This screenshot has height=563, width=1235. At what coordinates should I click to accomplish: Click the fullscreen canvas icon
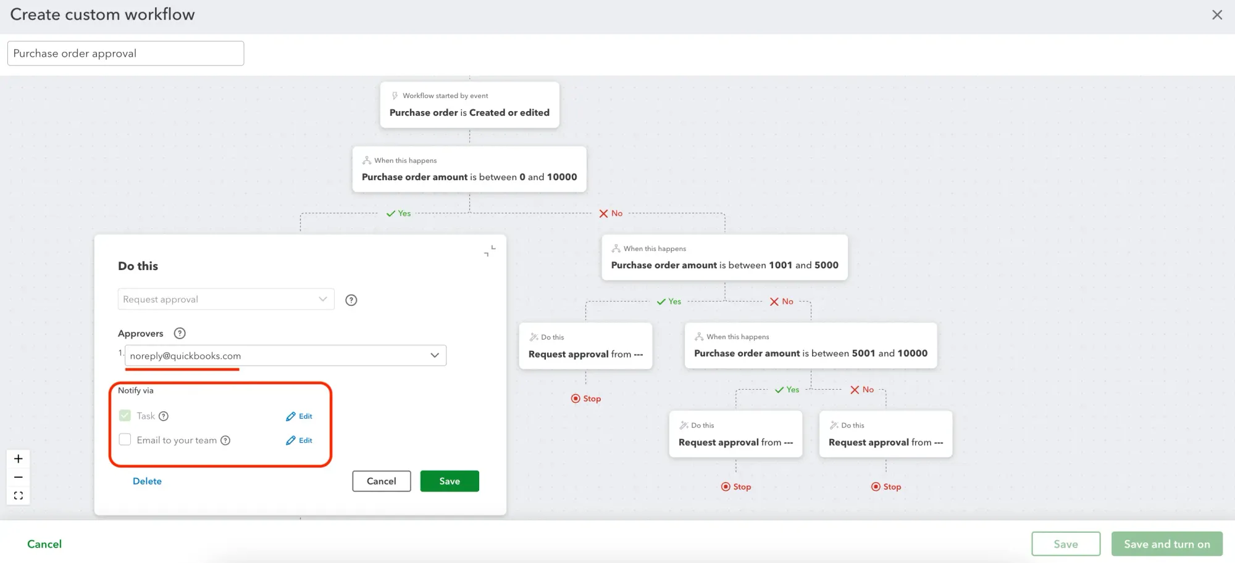[18, 495]
